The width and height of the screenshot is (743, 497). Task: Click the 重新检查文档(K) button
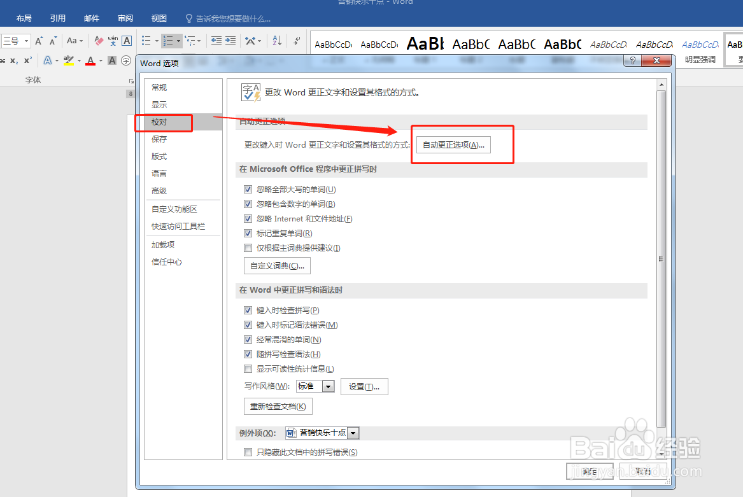(x=278, y=407)
